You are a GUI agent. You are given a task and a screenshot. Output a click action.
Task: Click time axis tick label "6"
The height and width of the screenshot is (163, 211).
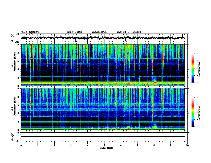(121, 145)
